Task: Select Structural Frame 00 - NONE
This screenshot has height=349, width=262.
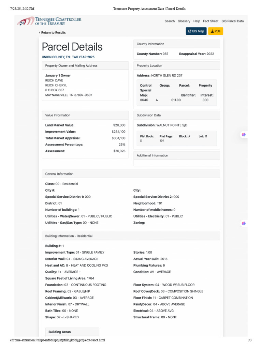Action: point(169,317)
